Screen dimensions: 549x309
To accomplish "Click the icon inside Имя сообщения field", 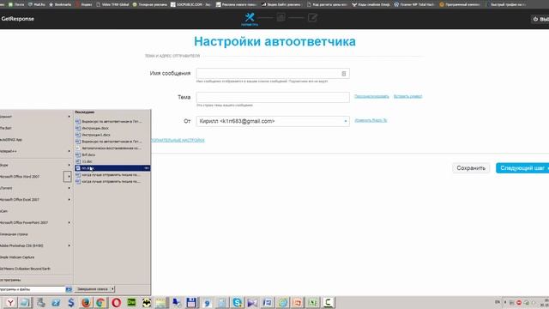I will [343, 74].
